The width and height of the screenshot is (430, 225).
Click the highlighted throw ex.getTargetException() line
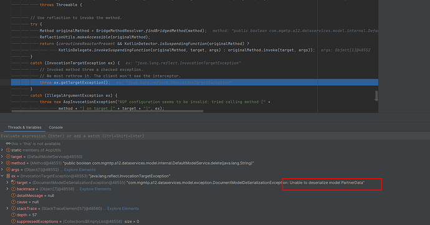tap(194, 82)
